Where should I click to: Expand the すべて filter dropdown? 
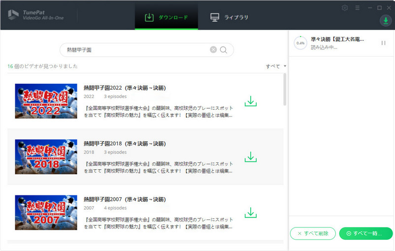click(x=276, y=66)
